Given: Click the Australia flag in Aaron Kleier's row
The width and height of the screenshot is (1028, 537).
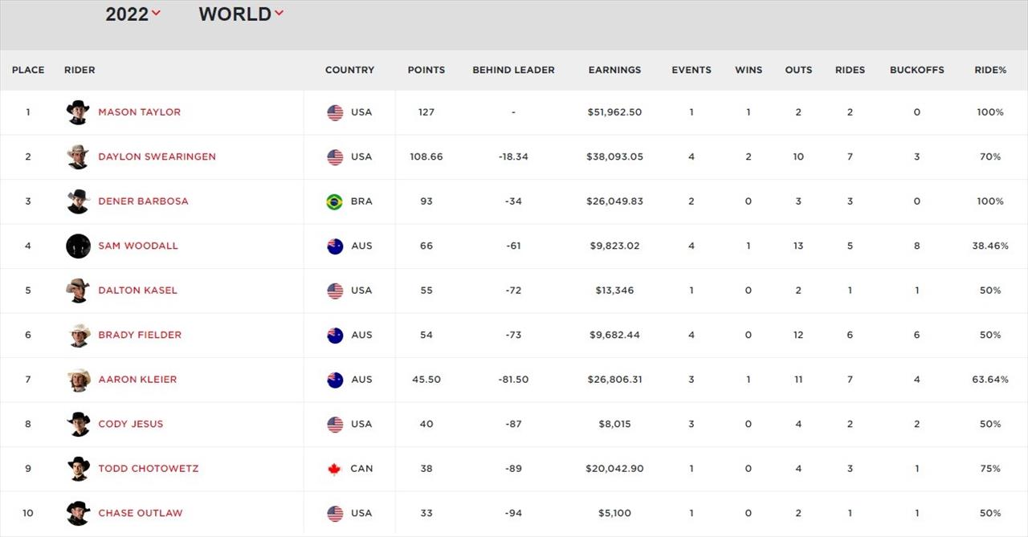Looking at the screenshot, I should 335,380.
